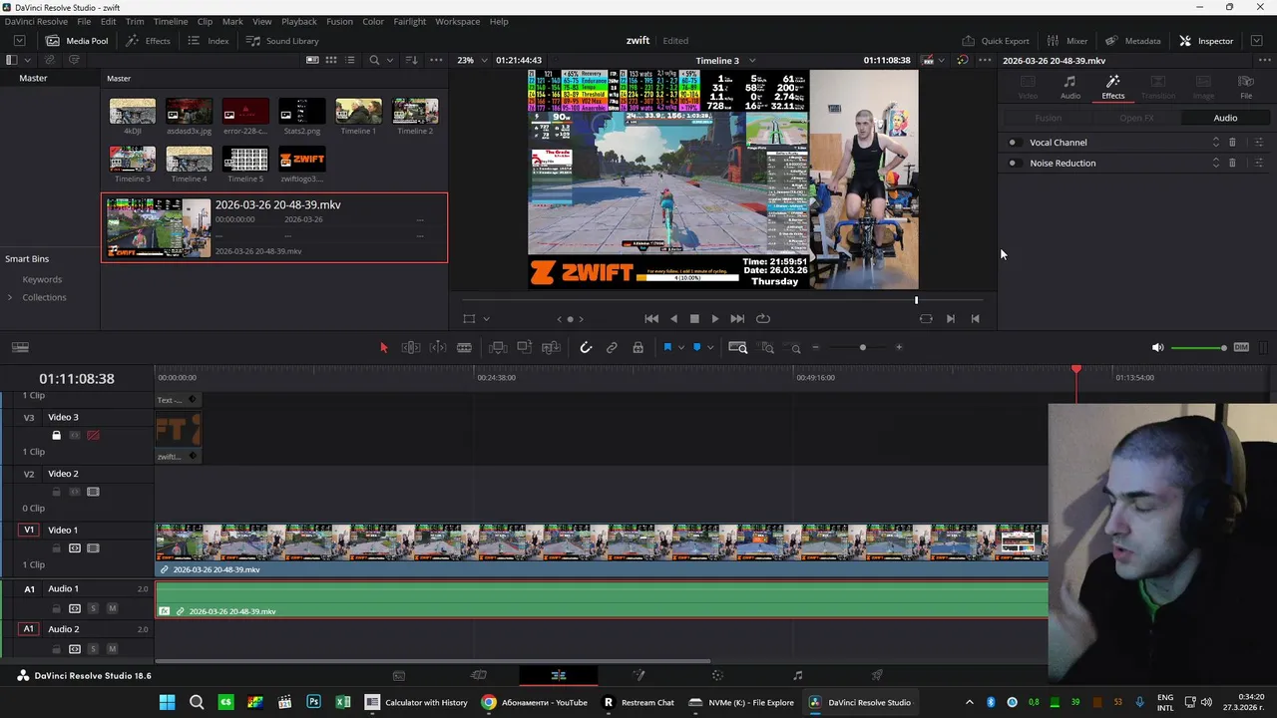Screen dimensions: 1277x718
Task: Select the Blade Edit Mode tool
Action: click(x=464, y=347)
